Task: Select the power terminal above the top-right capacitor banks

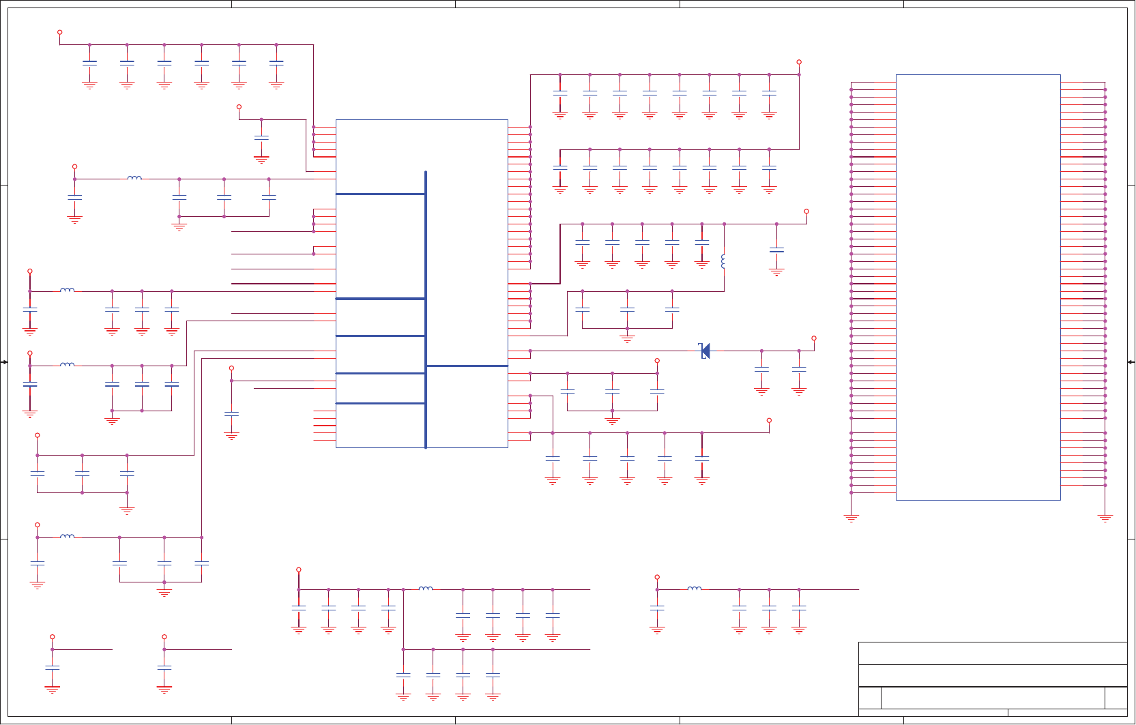Action: pyautogui.click(x=799, y=62)
